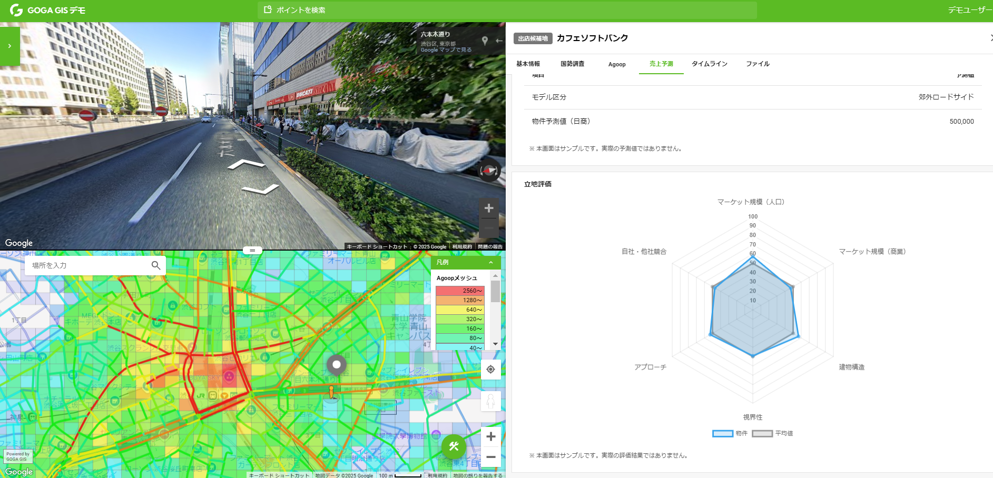This screenshot has width=993, height=478.
Task: Click the split-pane divider handle
Action: pos(252,251)
